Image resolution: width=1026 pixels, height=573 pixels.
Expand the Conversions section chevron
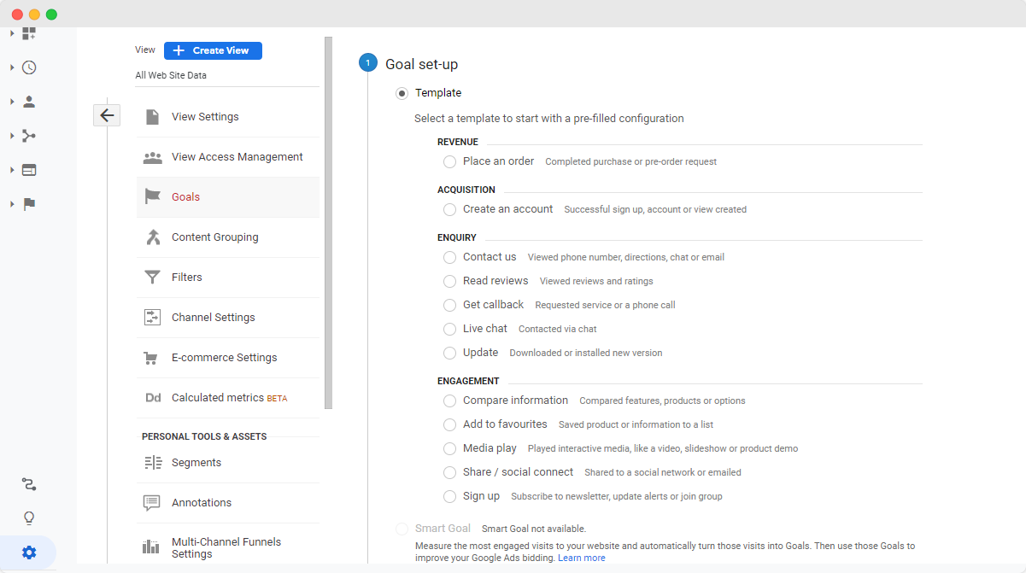pyautogui.click(x=10, y=204)
